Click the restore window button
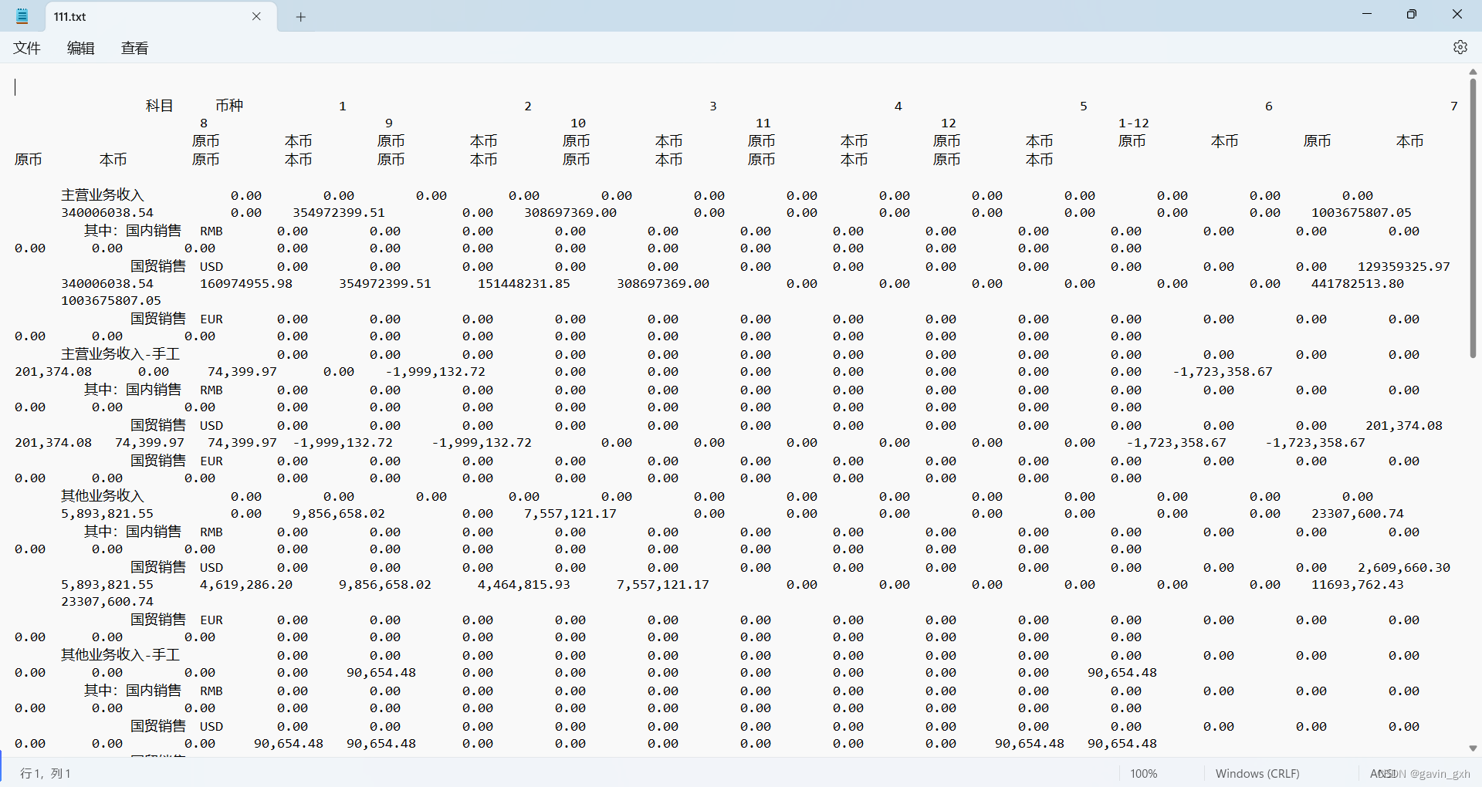1482x787 pixels. pos(1412,14)
